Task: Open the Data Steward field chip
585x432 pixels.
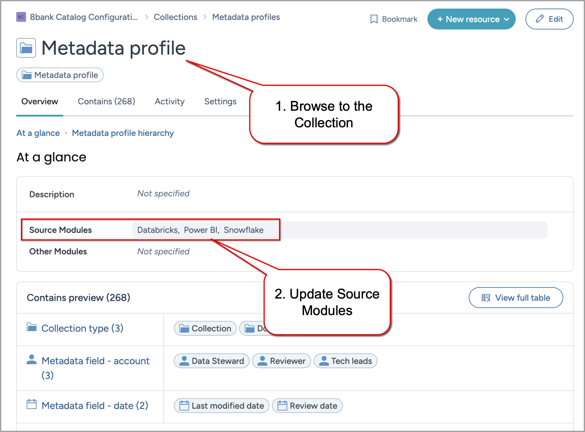Action: (x=212, y=361)
